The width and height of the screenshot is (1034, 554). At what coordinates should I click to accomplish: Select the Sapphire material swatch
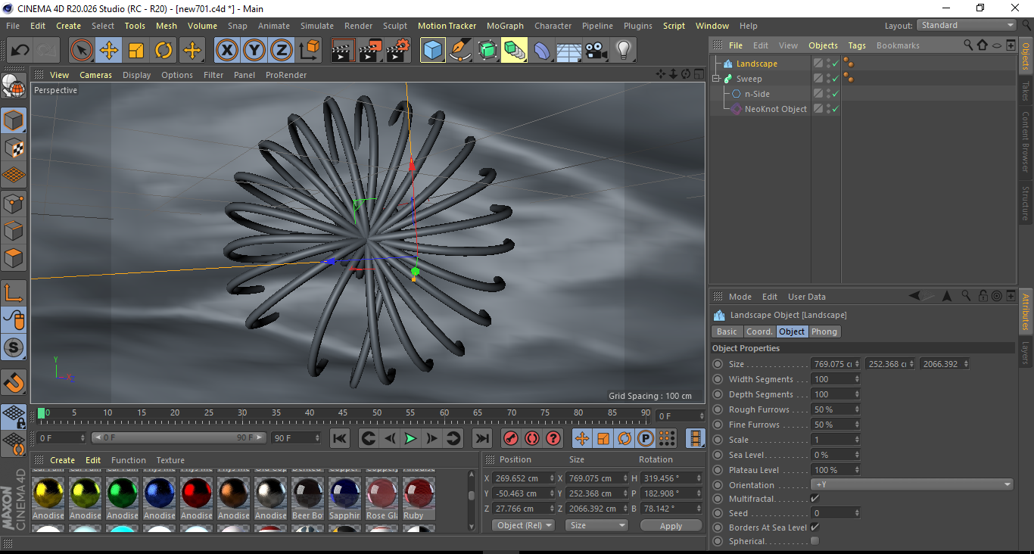(x=344, y=493)
